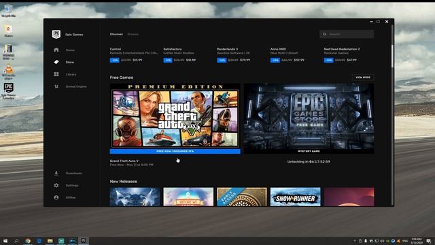Open the Early Access new release thumbnail
The image size is (435, 245).
[242, 197]
